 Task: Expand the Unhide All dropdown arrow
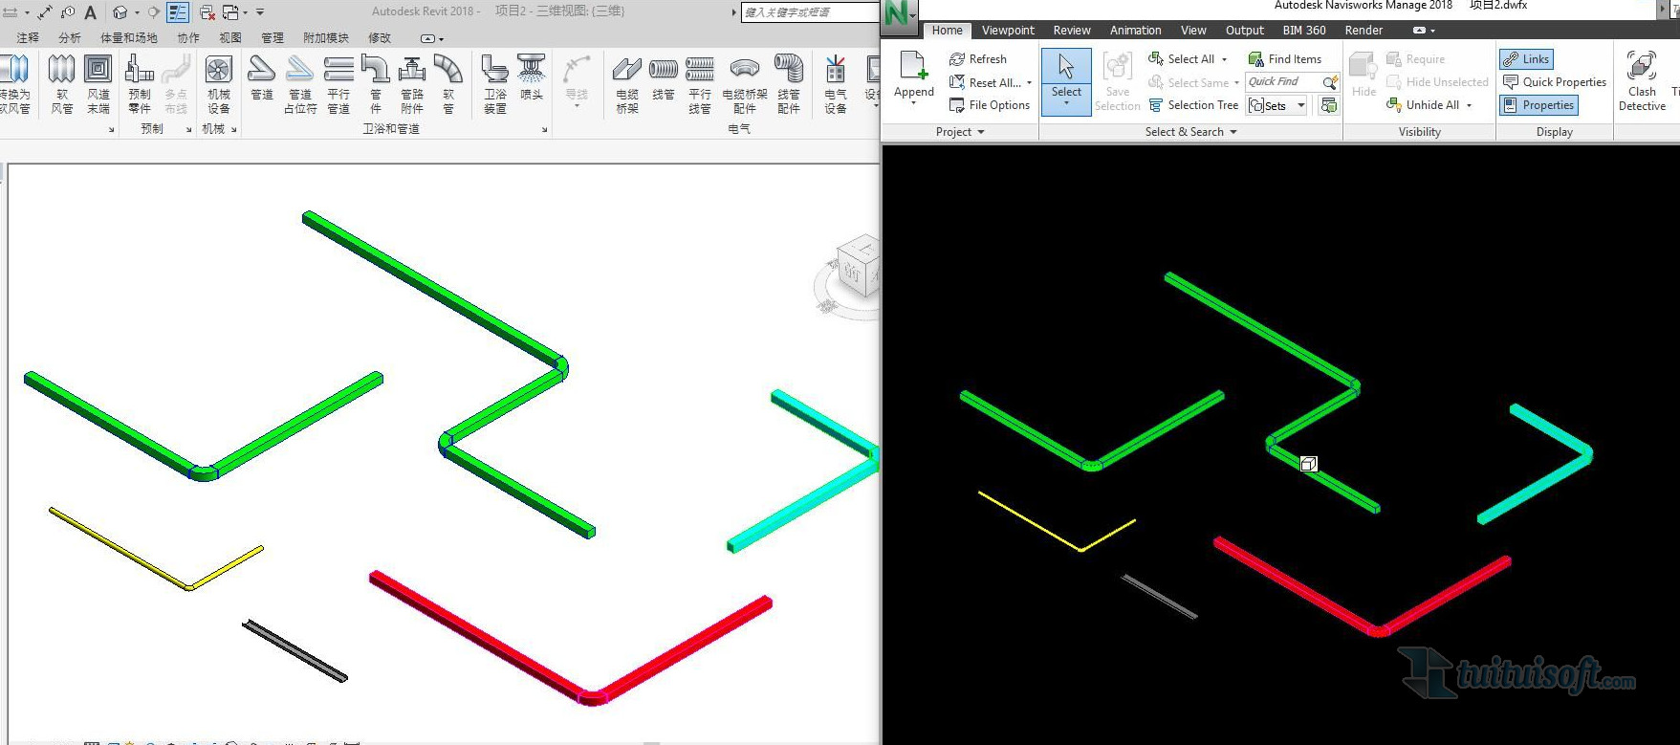(1469, 106)
